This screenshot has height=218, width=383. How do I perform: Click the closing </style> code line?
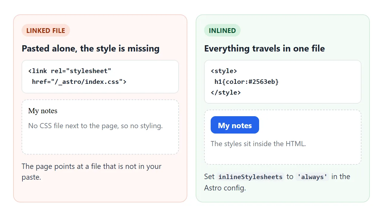[226, 92]
